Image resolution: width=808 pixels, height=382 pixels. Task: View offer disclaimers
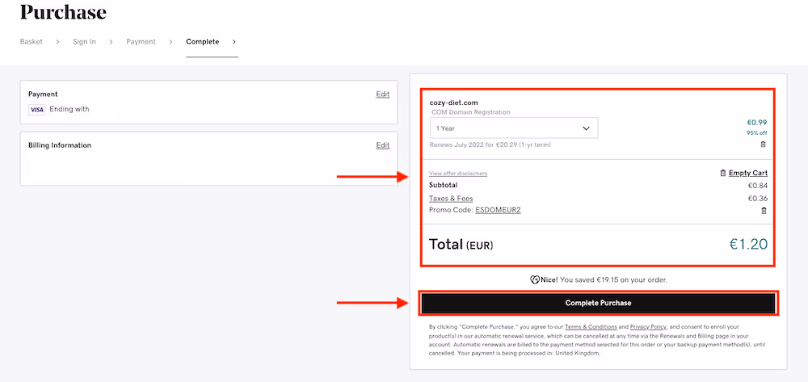tap(458, 174)
